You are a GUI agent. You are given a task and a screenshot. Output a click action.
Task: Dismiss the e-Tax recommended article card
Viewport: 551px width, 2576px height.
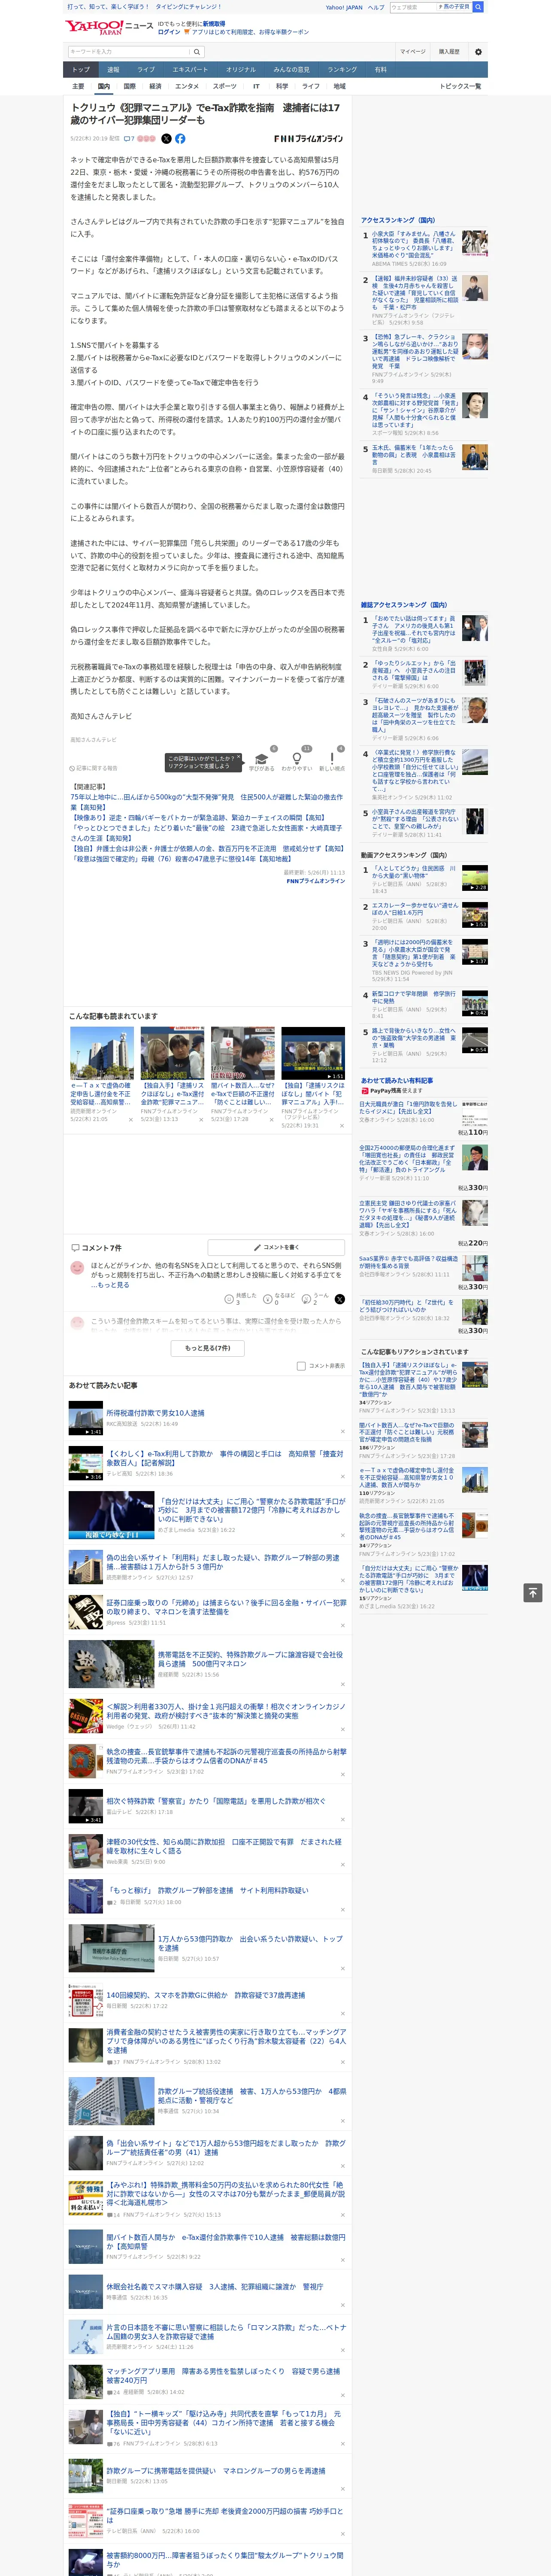click(130, 1121)
